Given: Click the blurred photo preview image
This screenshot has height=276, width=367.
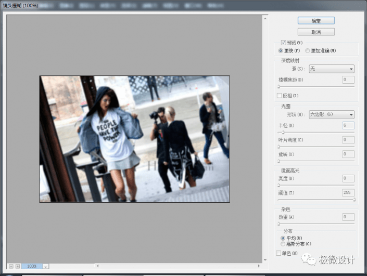Looking at the screenshot, I should point(134,139).
